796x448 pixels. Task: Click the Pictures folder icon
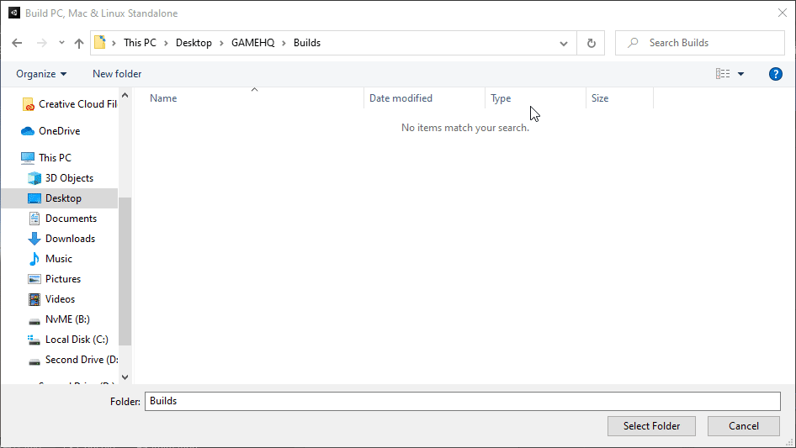pos(34,279)
